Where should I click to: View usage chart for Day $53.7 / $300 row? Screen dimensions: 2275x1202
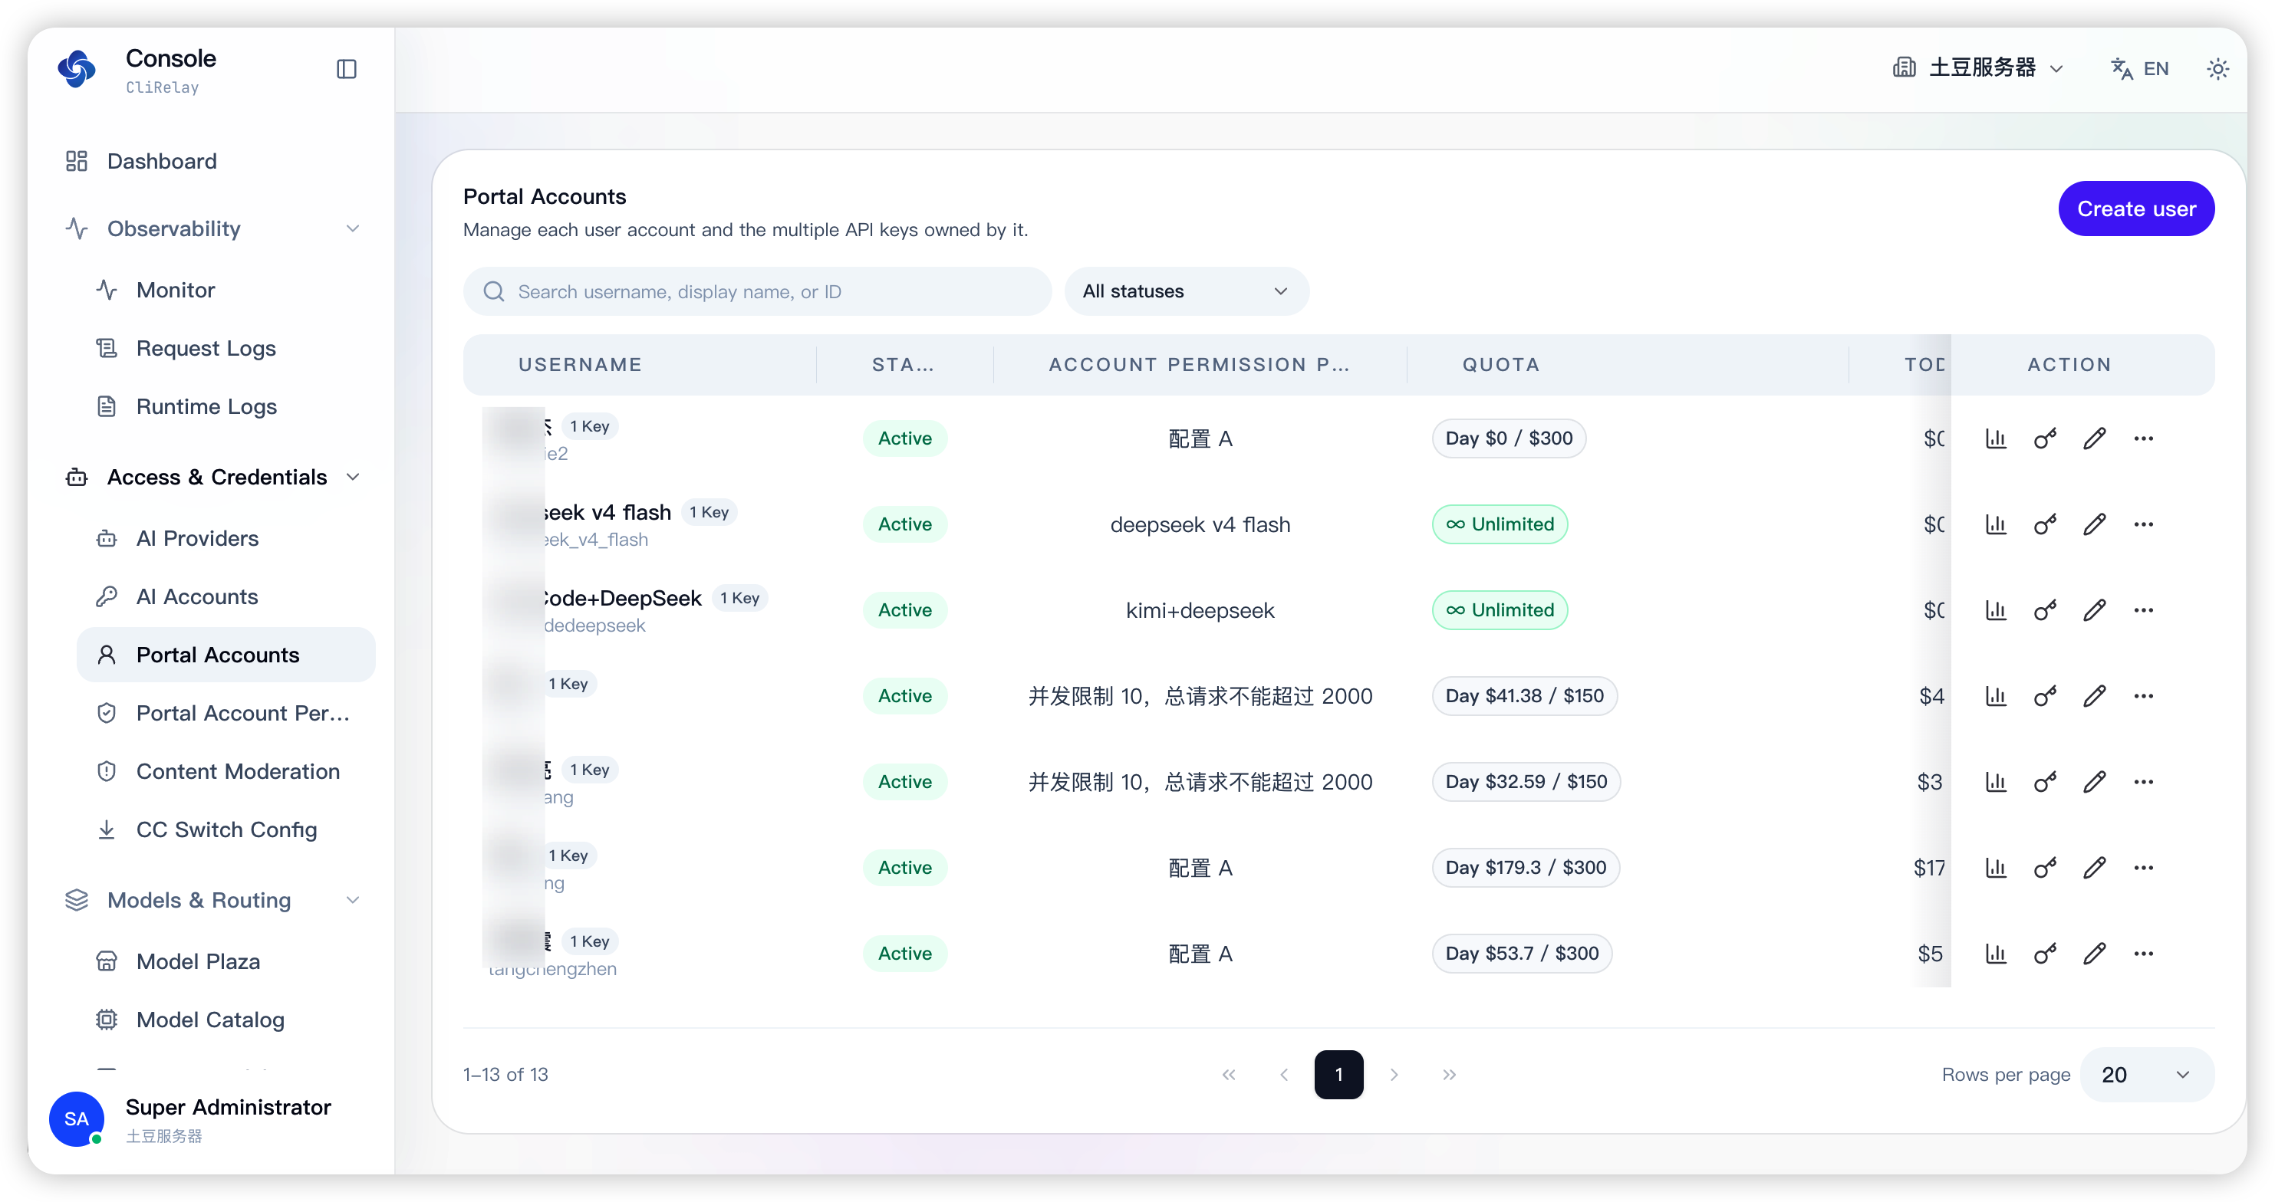(x=1996, y=954)
